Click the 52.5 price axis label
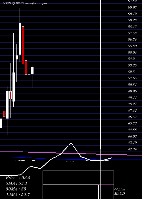The image size is (142, 199). point(131,72)
